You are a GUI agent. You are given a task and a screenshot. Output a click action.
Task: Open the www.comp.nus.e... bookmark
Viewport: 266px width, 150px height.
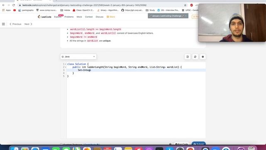(47, 10)
